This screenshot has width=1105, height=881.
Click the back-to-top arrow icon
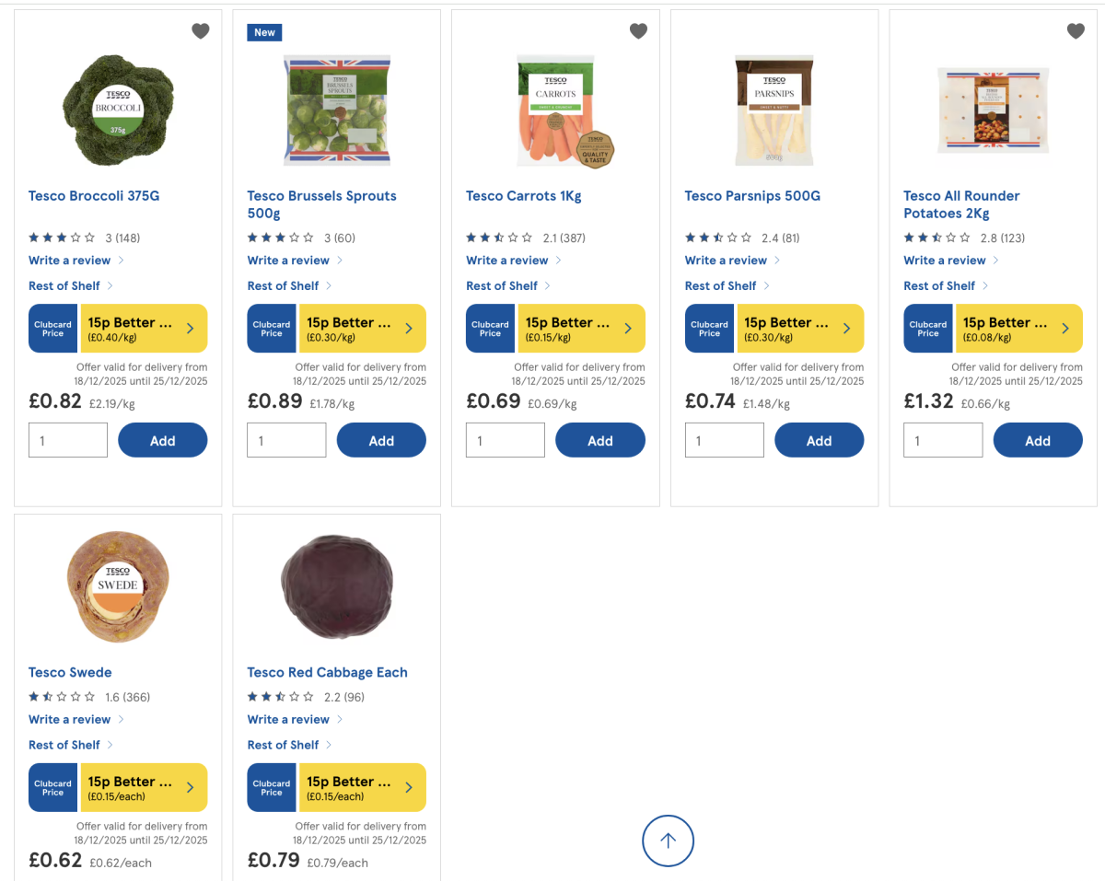pos(668,840)
